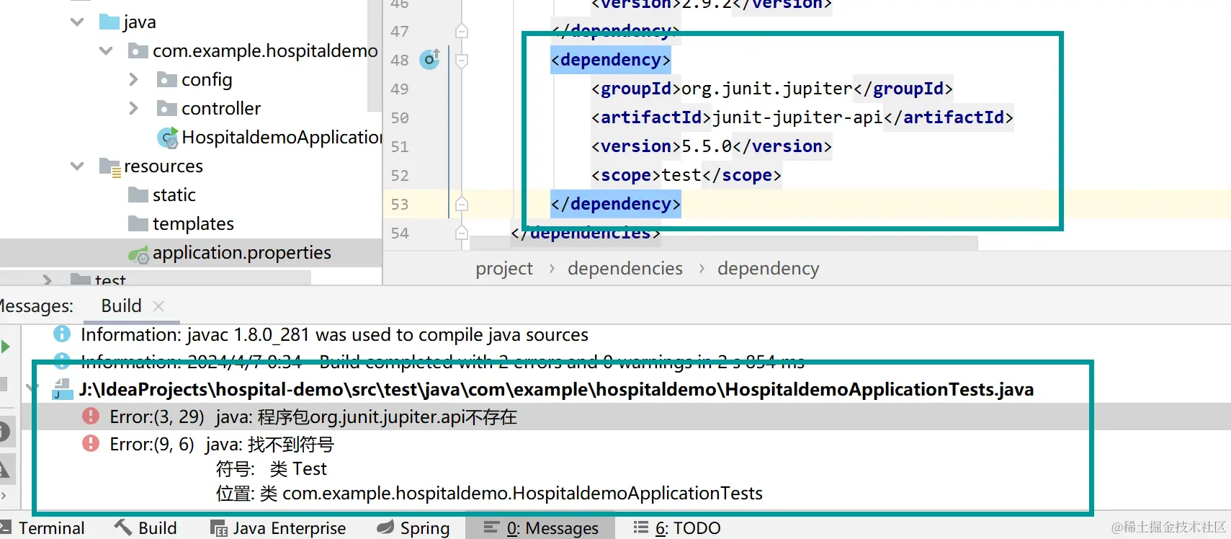This screenshot has width=1231, height=539.
Task: Click line number 51 in the gutter
Action: (x=400, y=146)
